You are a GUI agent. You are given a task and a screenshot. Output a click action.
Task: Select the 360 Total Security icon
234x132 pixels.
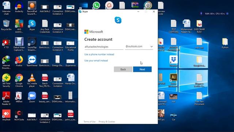point(6,80)
